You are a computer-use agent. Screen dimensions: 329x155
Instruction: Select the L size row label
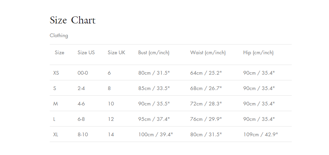pyautogui.click(x=54, y=119)
